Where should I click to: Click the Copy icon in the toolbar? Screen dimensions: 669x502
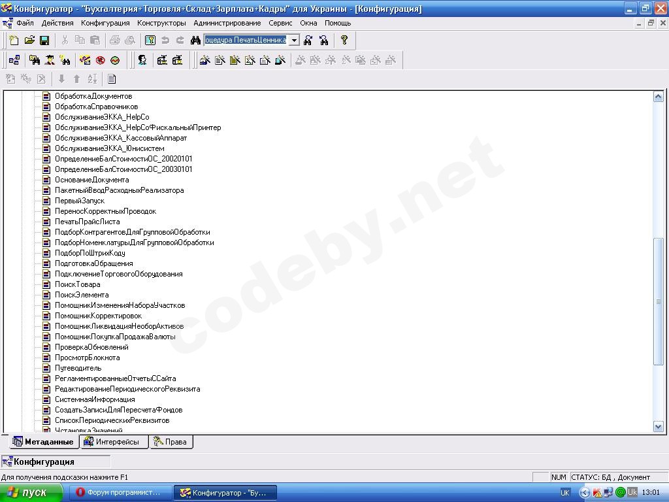tap(80, 41)
